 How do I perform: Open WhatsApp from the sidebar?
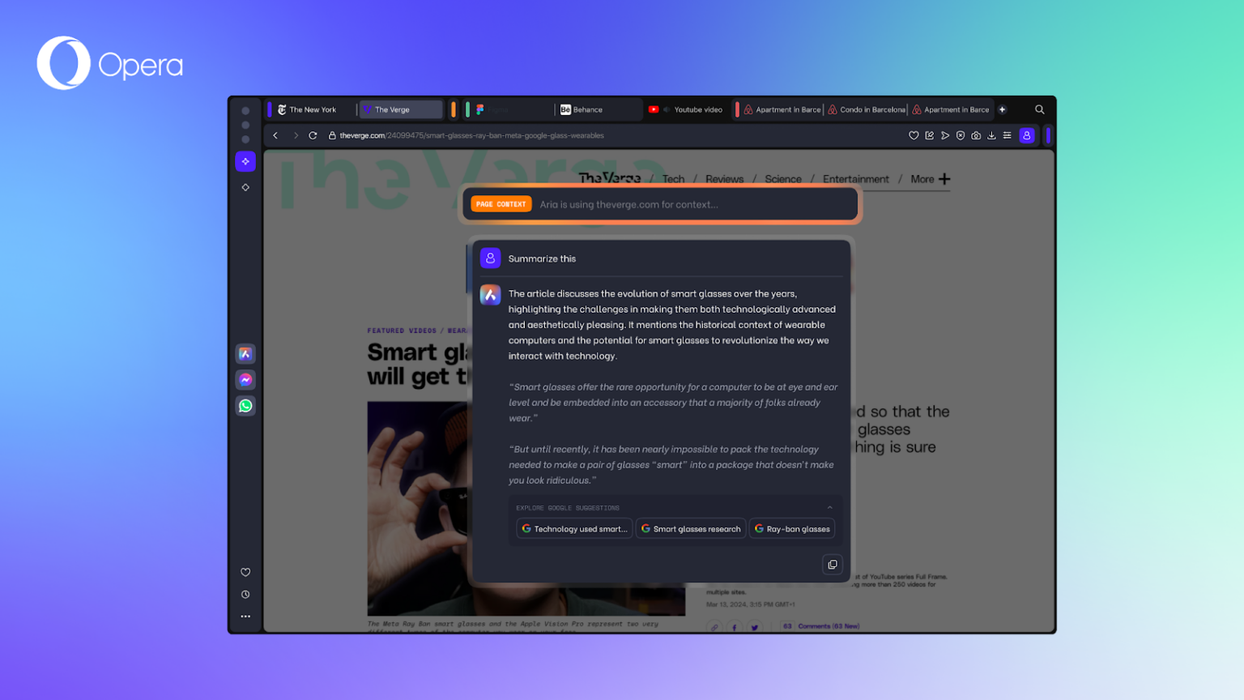point(245,405)
